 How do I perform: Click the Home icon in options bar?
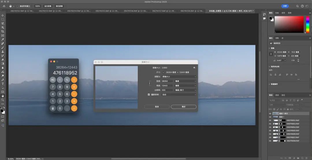pyautogui.click(x=4, y=6)
